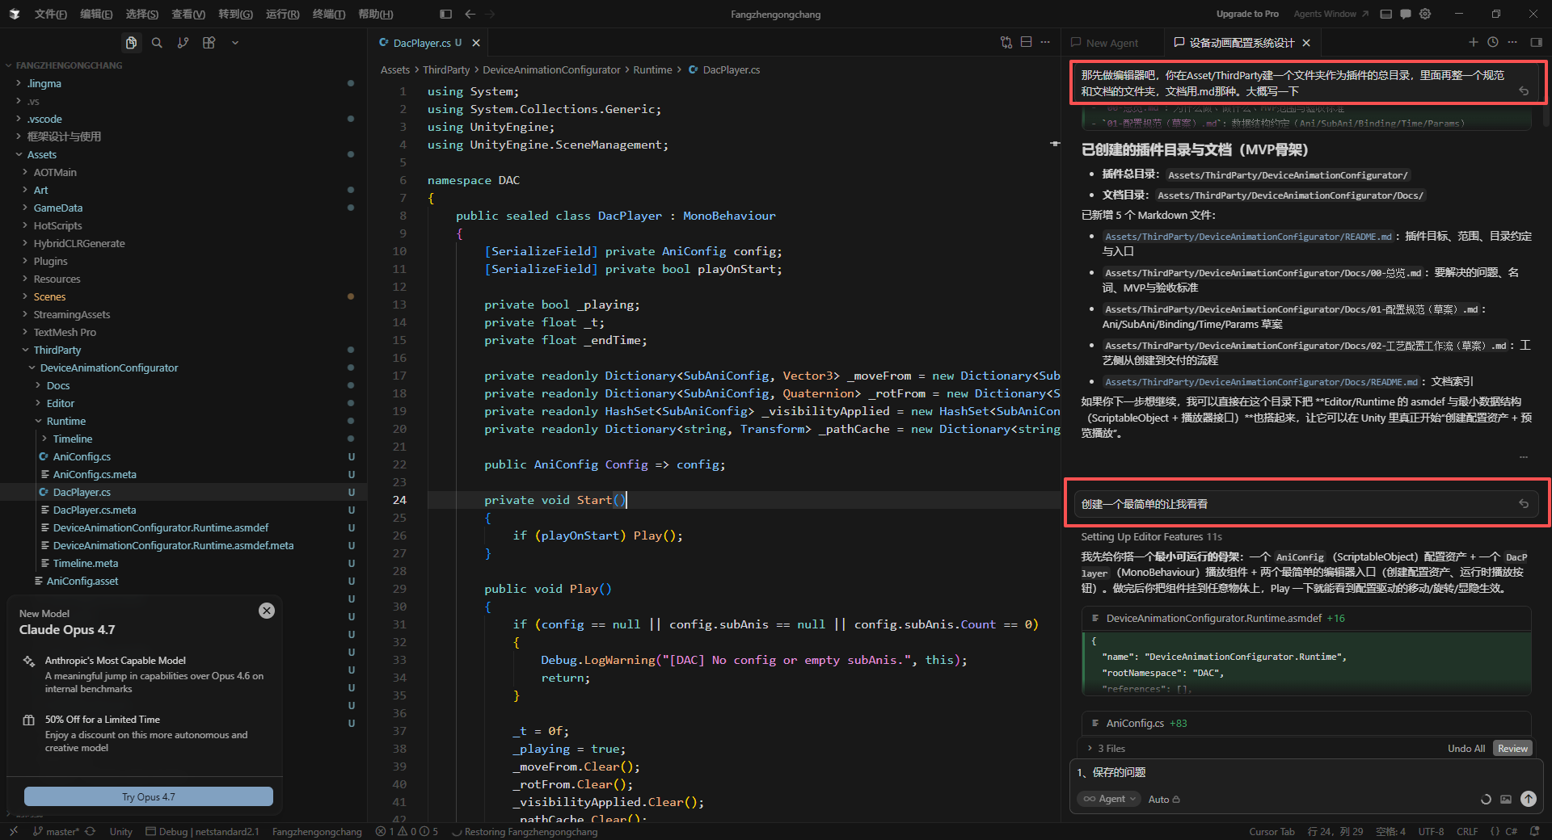Expand the sidebar views overflow chevron
Screen dimensions: 1552x840
tap(235, 43)
